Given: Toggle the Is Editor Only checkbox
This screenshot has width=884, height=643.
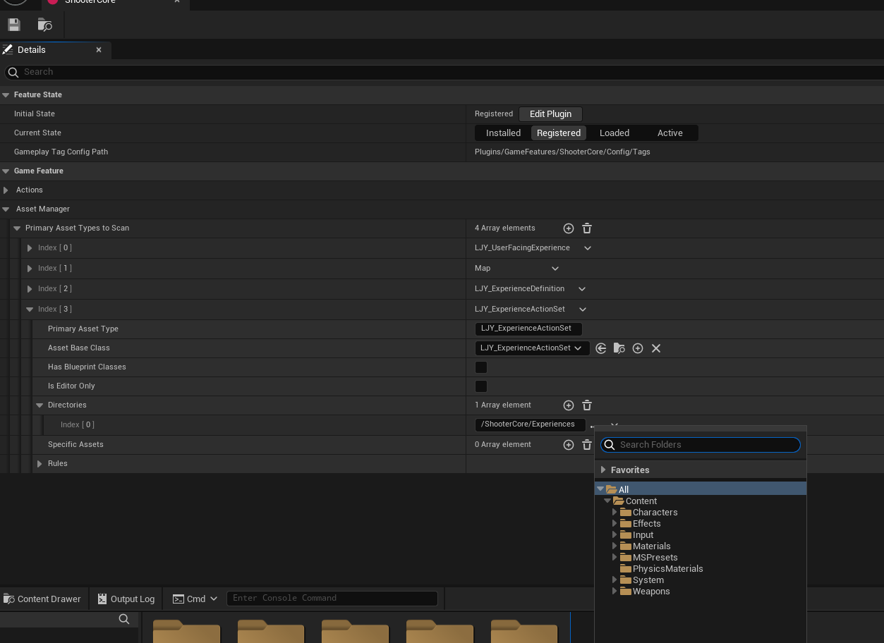Looking at the screenshot, I should coord(481,386).
